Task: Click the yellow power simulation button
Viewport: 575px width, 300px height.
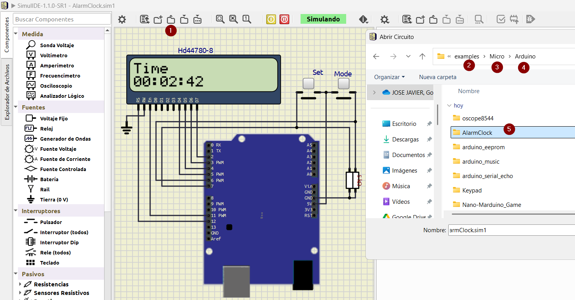Action: [x=271, y=19]
